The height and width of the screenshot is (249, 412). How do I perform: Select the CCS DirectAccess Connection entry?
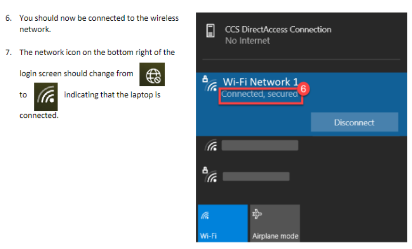[x=301, y=35]
